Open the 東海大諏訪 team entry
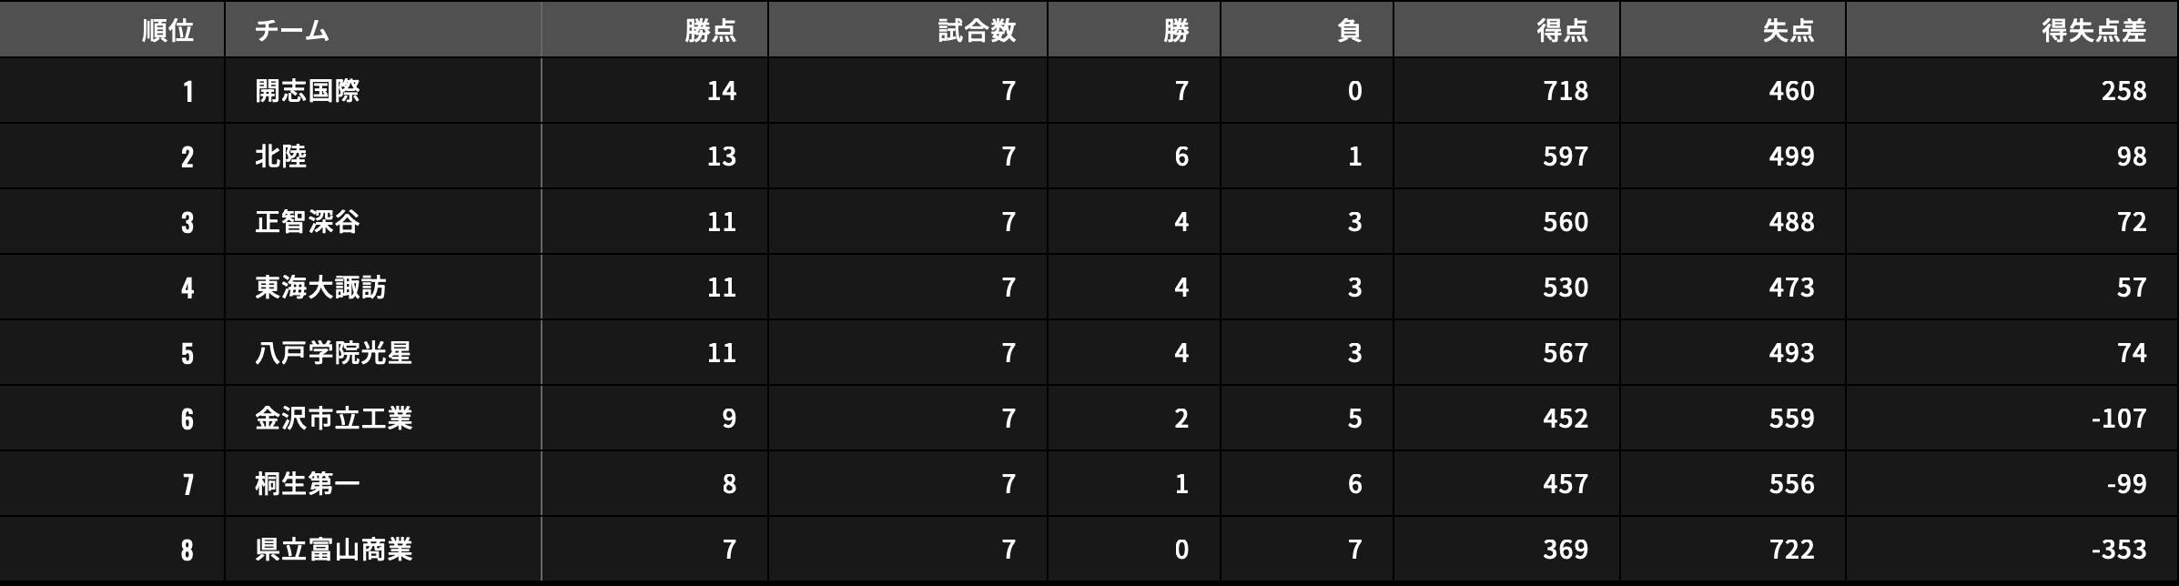2179x586 pixels. click(320, 288)
